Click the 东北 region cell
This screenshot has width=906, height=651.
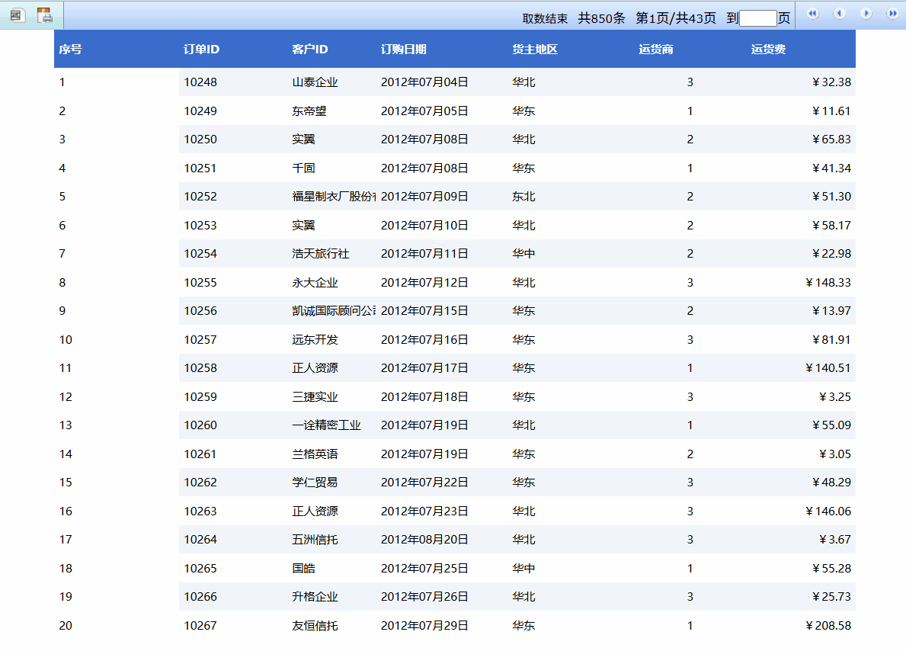523,197
